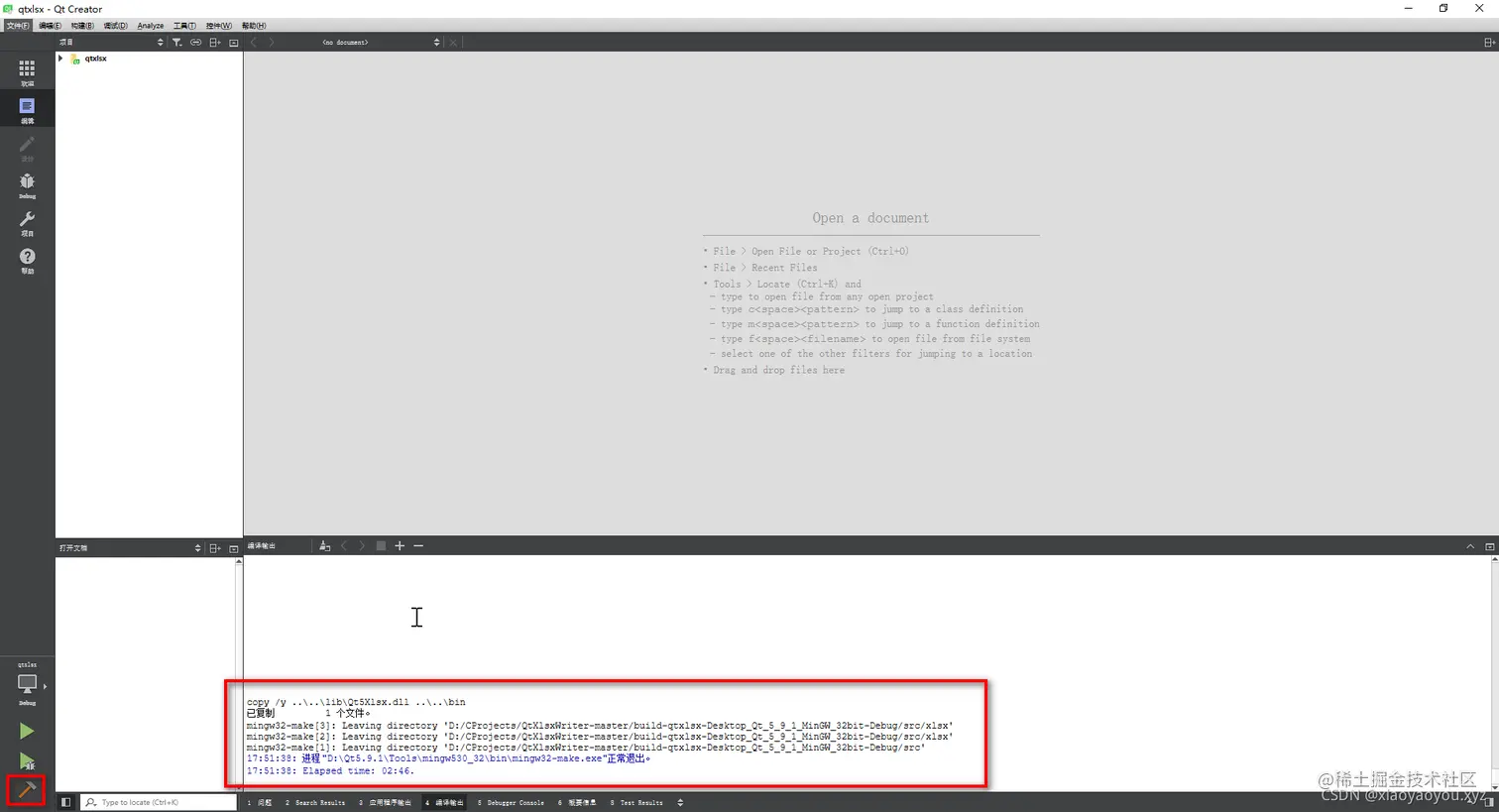Toggle synchronize with editor link icon
This screenshot has width=1499, height=812.
point(195,43)
